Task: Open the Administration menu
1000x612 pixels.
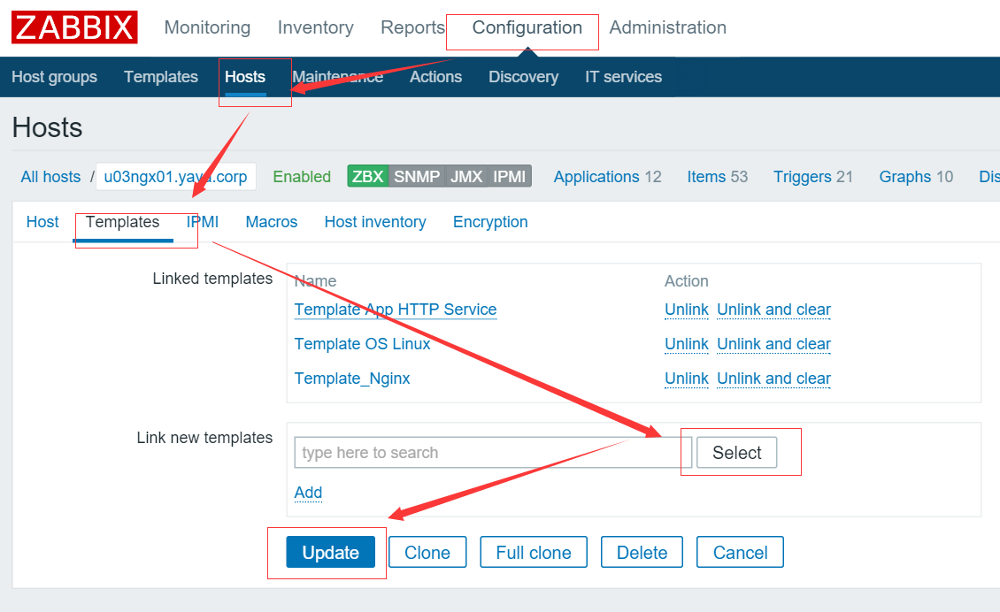Action: (667, 27)
